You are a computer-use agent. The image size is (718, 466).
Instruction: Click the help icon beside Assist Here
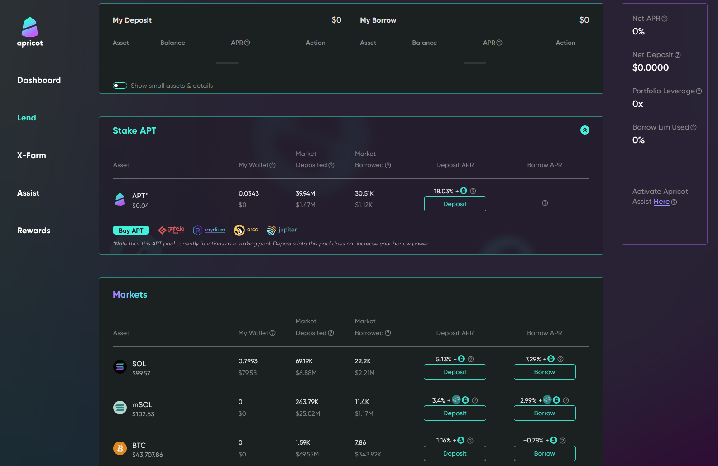pos(674,202)
